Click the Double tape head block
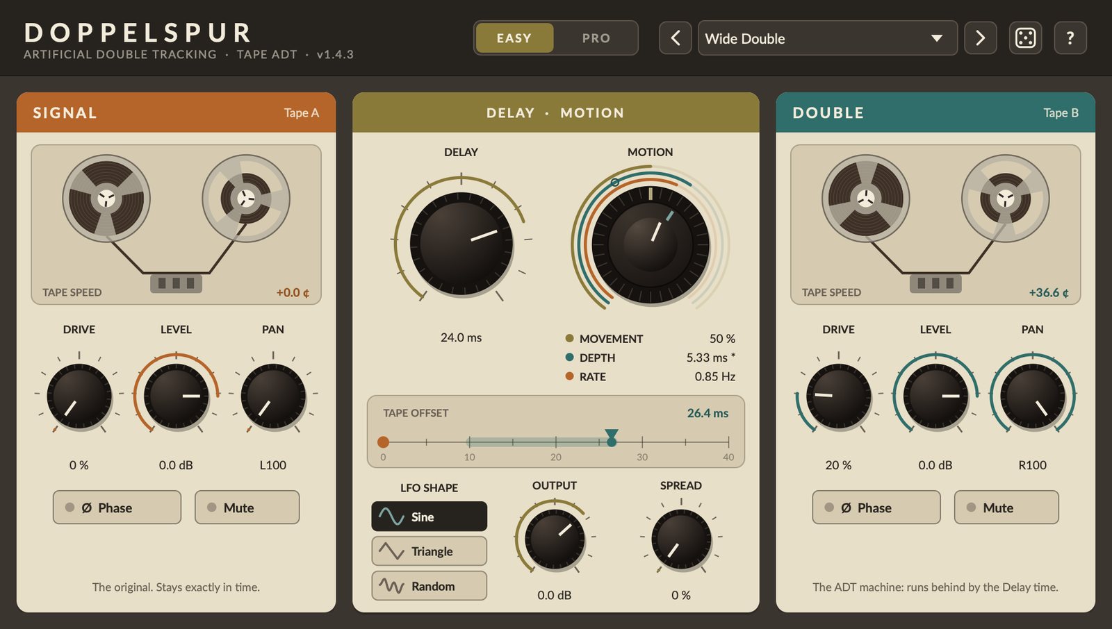The height and width of the screenshot is (629, 1112). coord(935,283)
